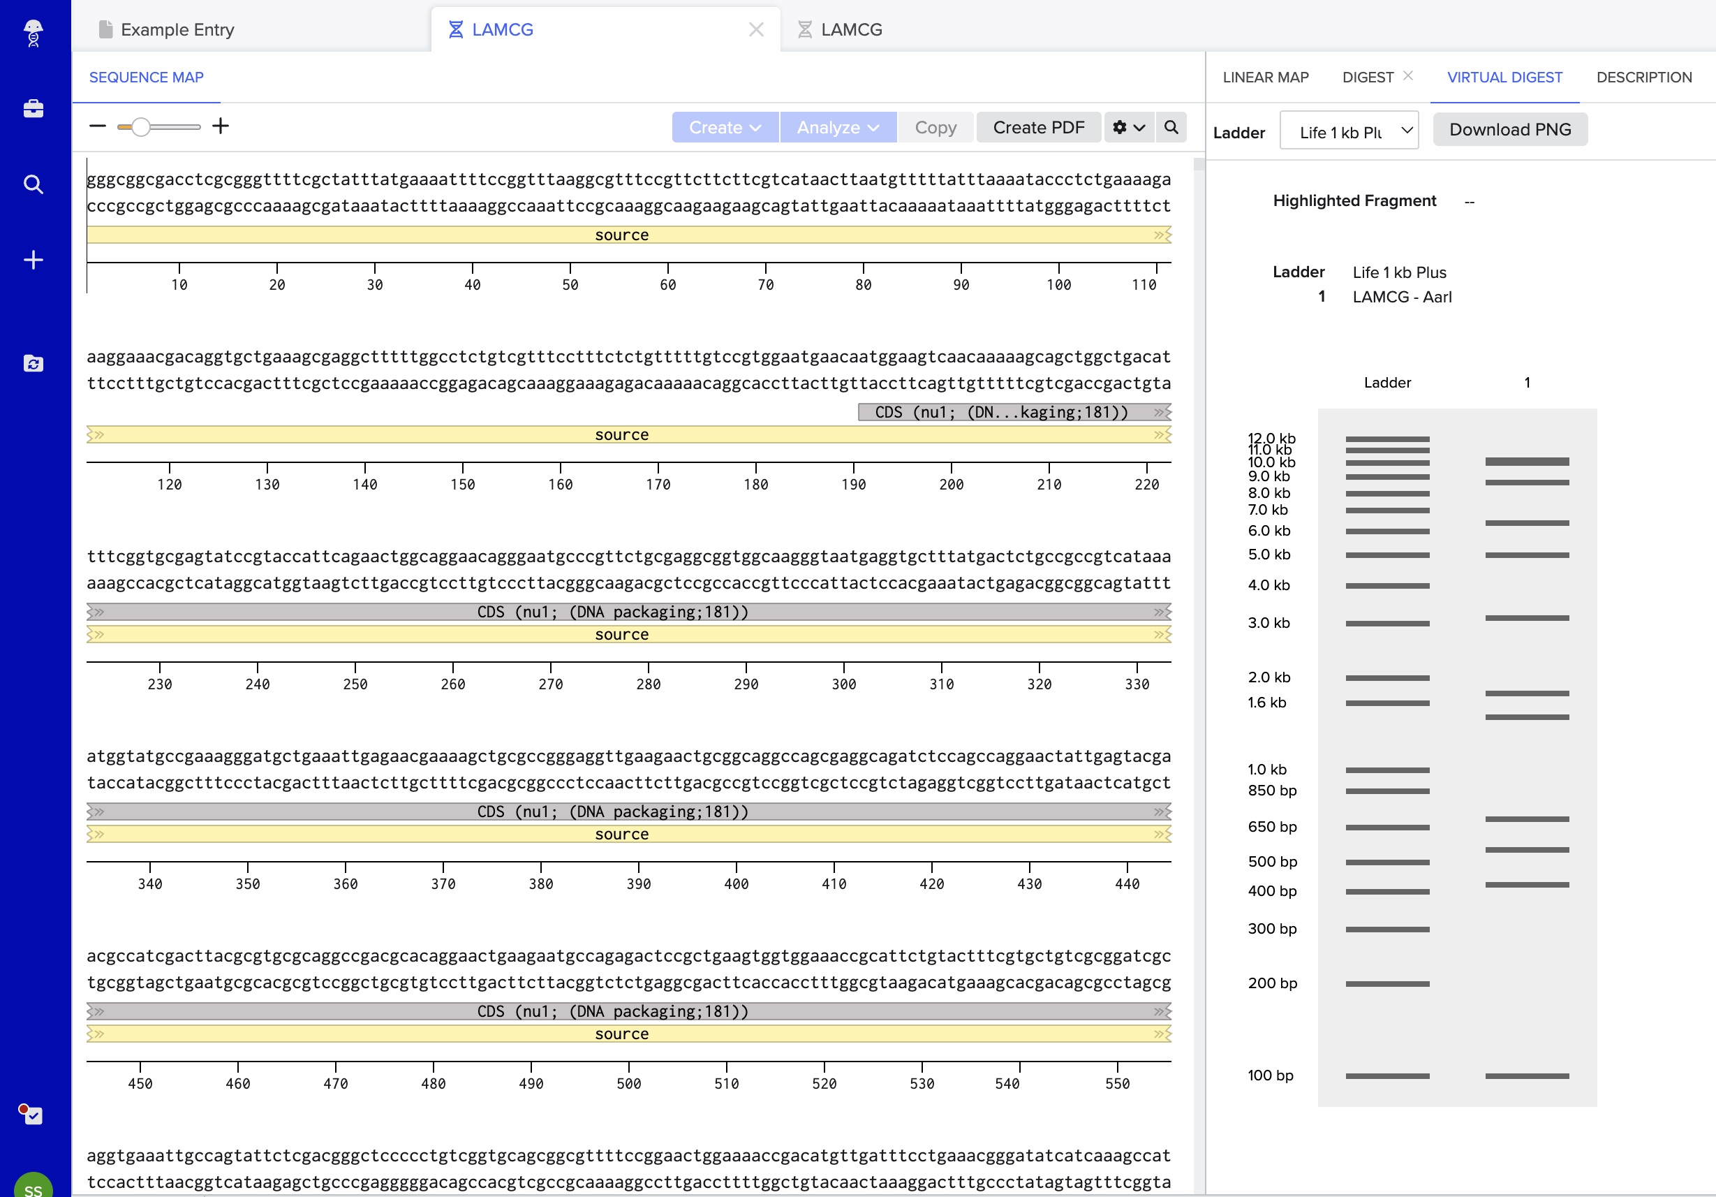This screenshot has height=1197, width=1716.
Task: Click the sequence zoom slider handle
Action: [x=140, y=127]
